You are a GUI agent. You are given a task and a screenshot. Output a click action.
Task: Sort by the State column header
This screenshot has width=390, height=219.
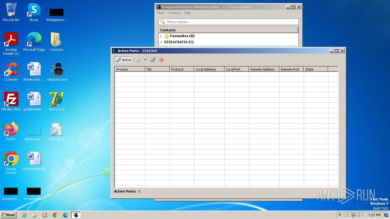pyautogui.click(x=316, y=69)
